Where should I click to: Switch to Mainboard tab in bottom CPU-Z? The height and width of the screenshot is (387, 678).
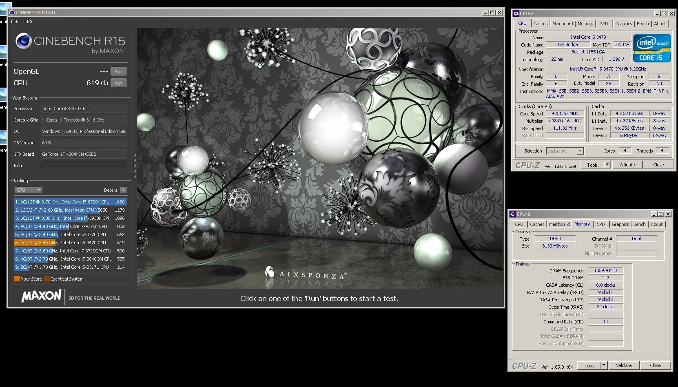tap(559, 224)
